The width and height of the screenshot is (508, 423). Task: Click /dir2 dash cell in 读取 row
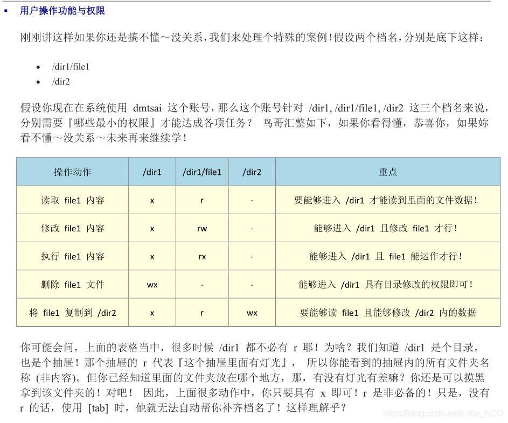pos(252,201)
